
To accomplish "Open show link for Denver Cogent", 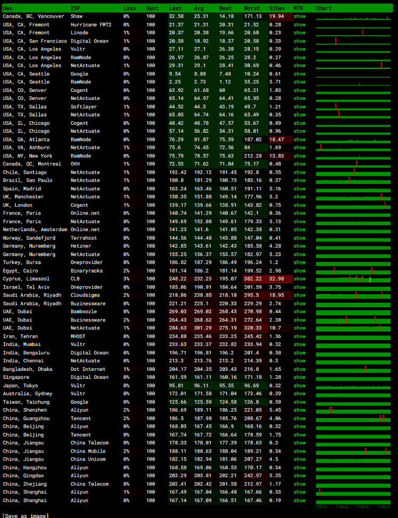I will 299,90.
